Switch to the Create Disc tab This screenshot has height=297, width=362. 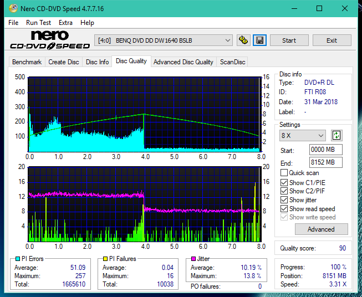64,62
